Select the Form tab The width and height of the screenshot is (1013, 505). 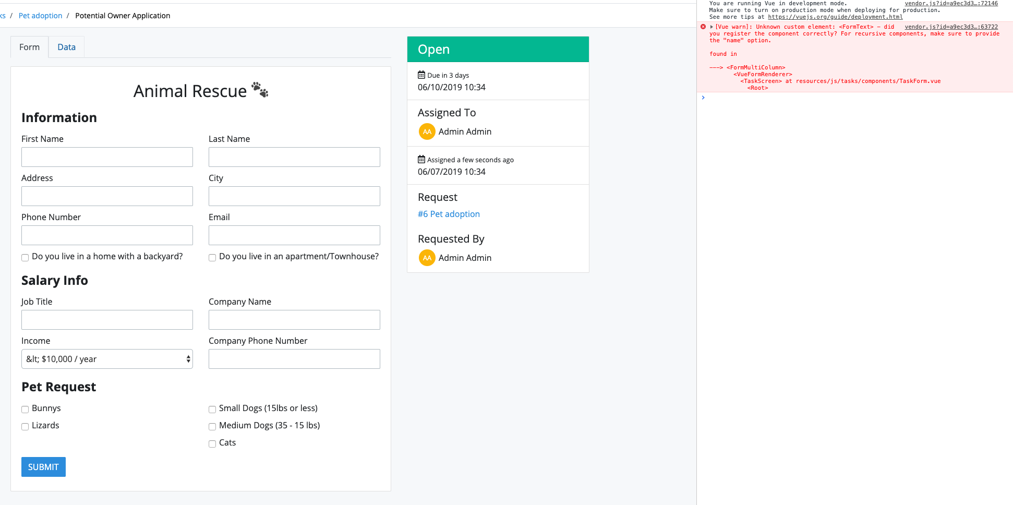[x=29, y=47]
